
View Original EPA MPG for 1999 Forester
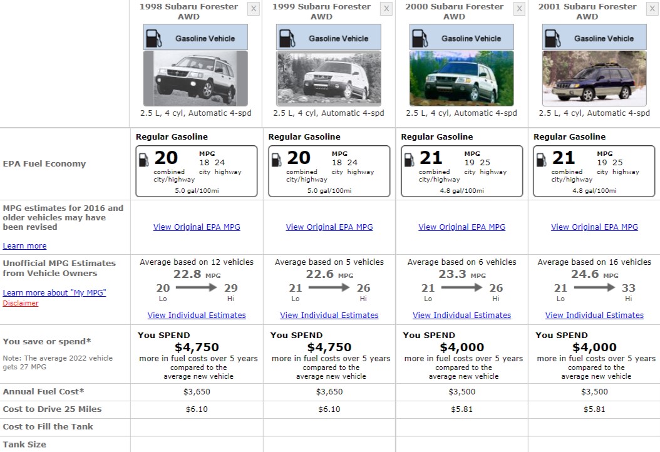[329, 227]
